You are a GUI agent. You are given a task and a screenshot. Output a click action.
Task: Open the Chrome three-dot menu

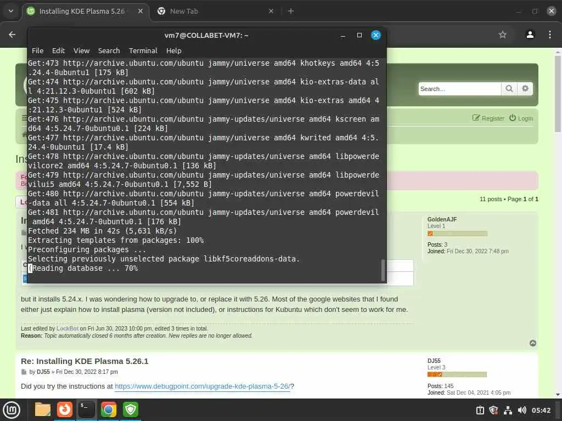[550, 35]
